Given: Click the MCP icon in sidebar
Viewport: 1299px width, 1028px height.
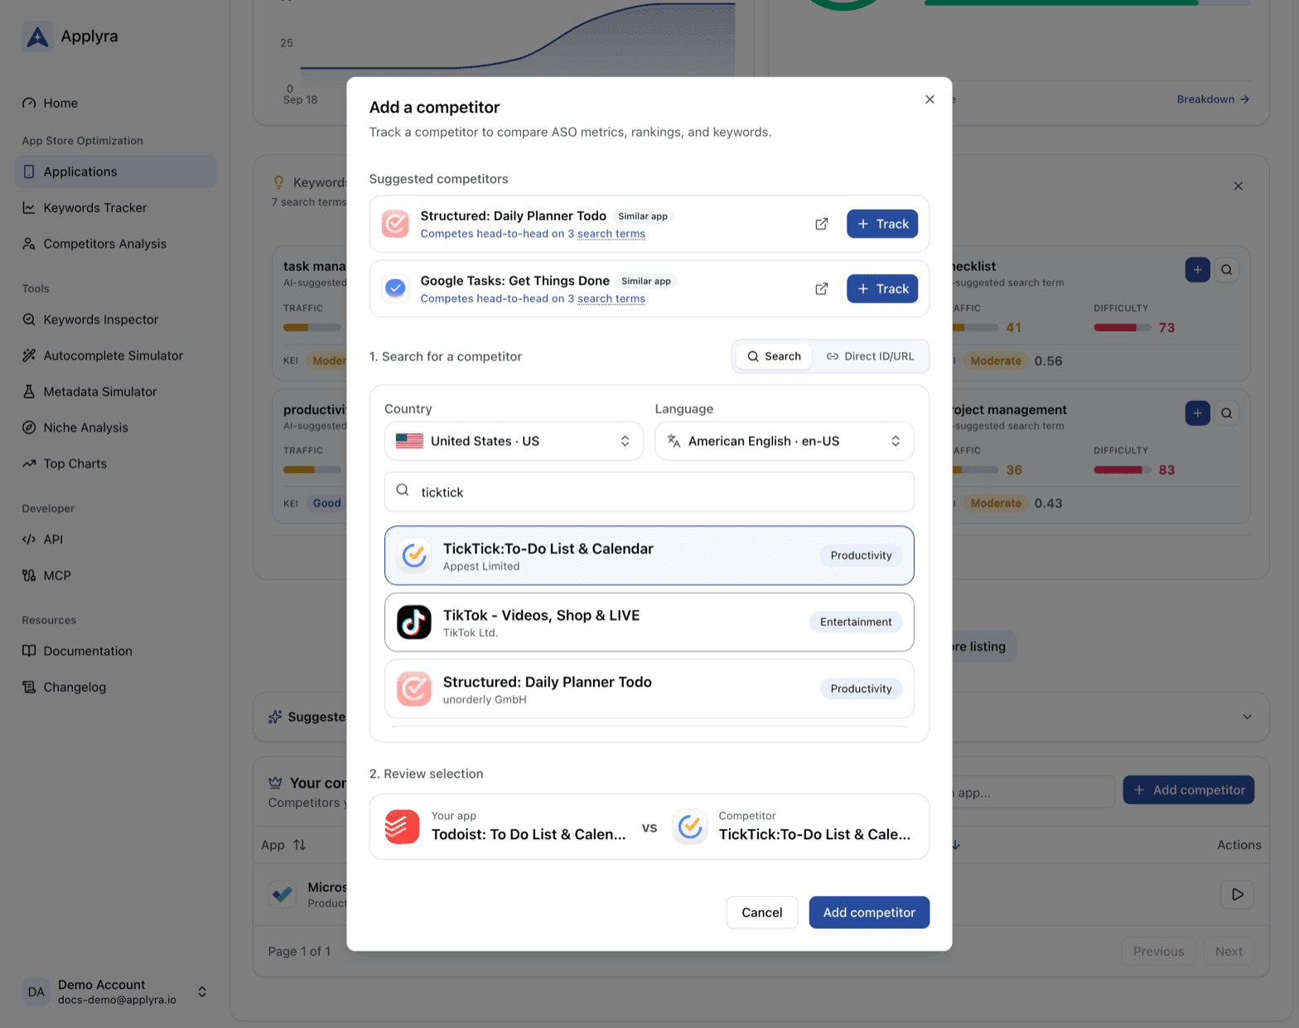Looking at the screenshot, I should [29, 576].
